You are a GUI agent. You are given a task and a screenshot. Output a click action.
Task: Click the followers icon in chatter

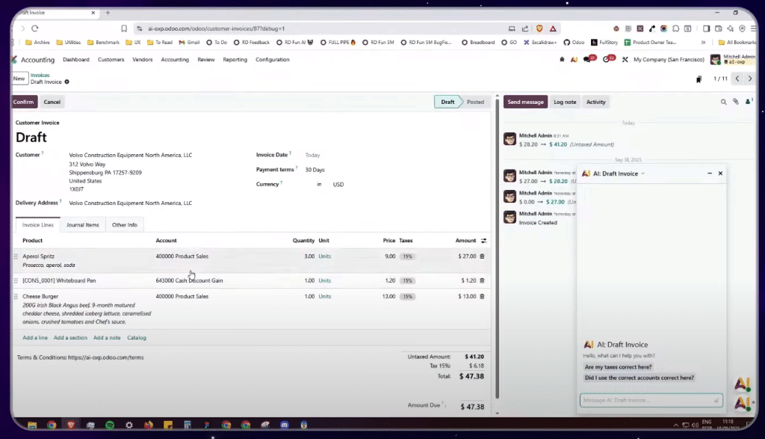point(748,102)
